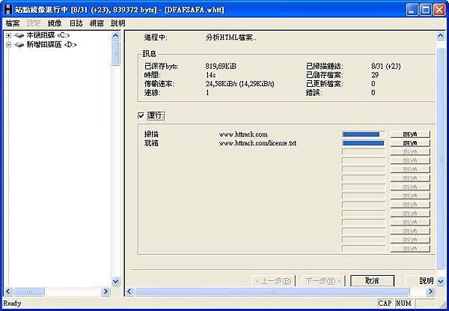This screenshot has height=311, width=449.
Task: Select 本機磁碟 <C:> in the tree
Action: click(x=48, y=35)
